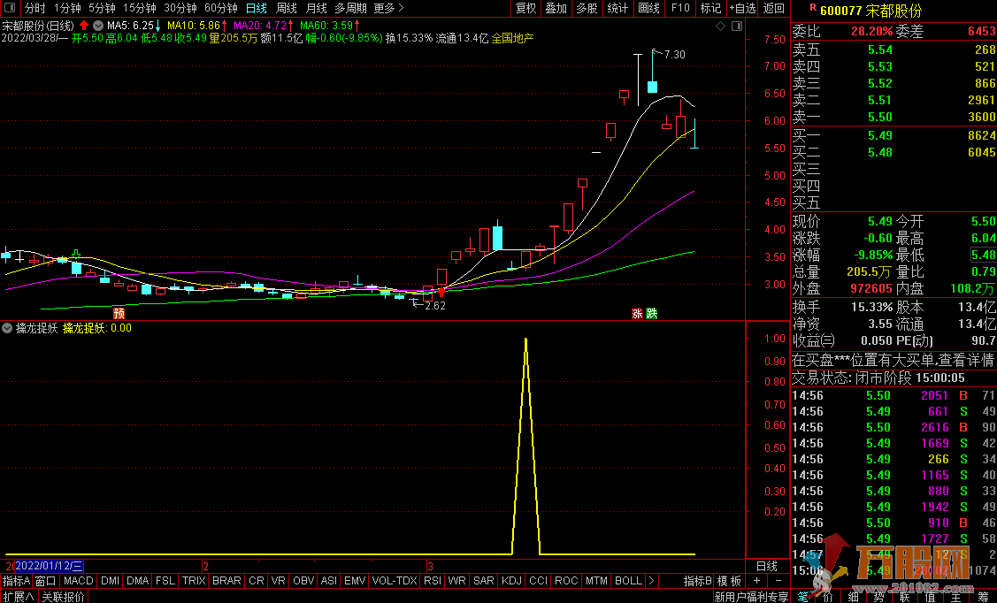Select the SAR indicator
Image resolution: width=997 pixels, height=603 pixels.
pos(483,581)
